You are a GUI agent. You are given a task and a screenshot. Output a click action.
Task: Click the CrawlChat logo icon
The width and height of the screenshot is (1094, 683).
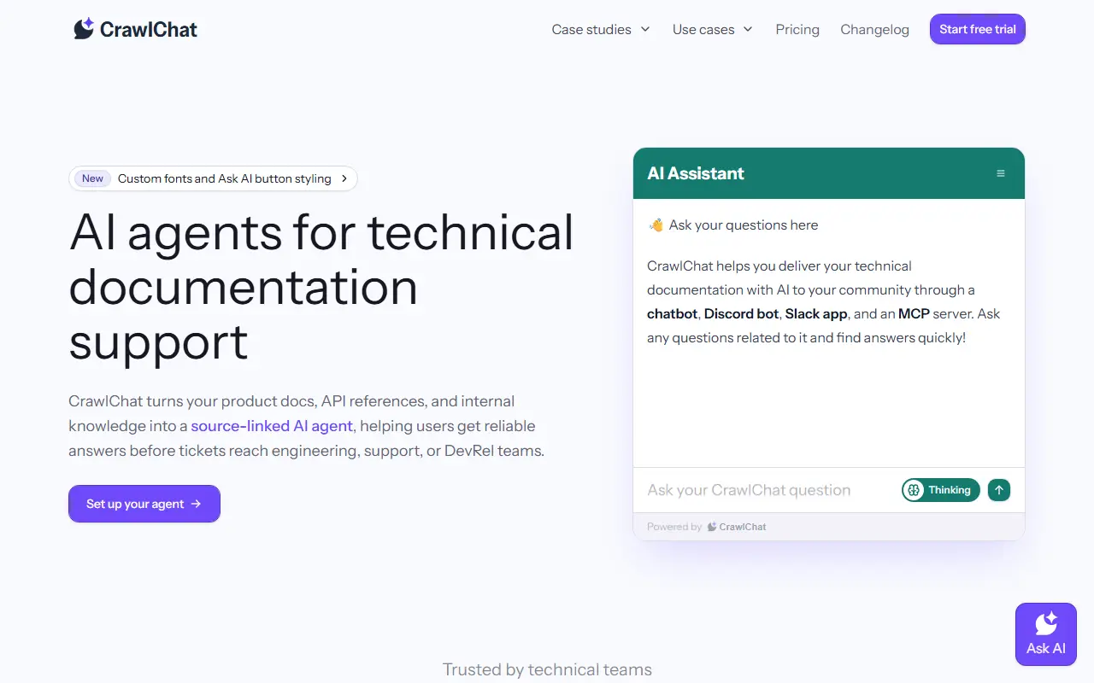[84, 29]
